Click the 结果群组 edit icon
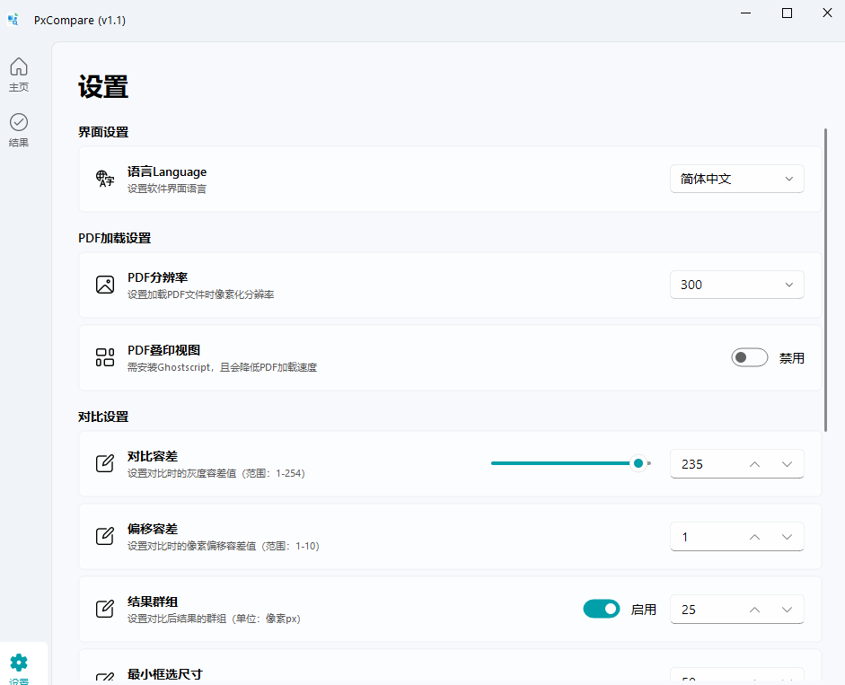The image size is (845, 685). 105,609
